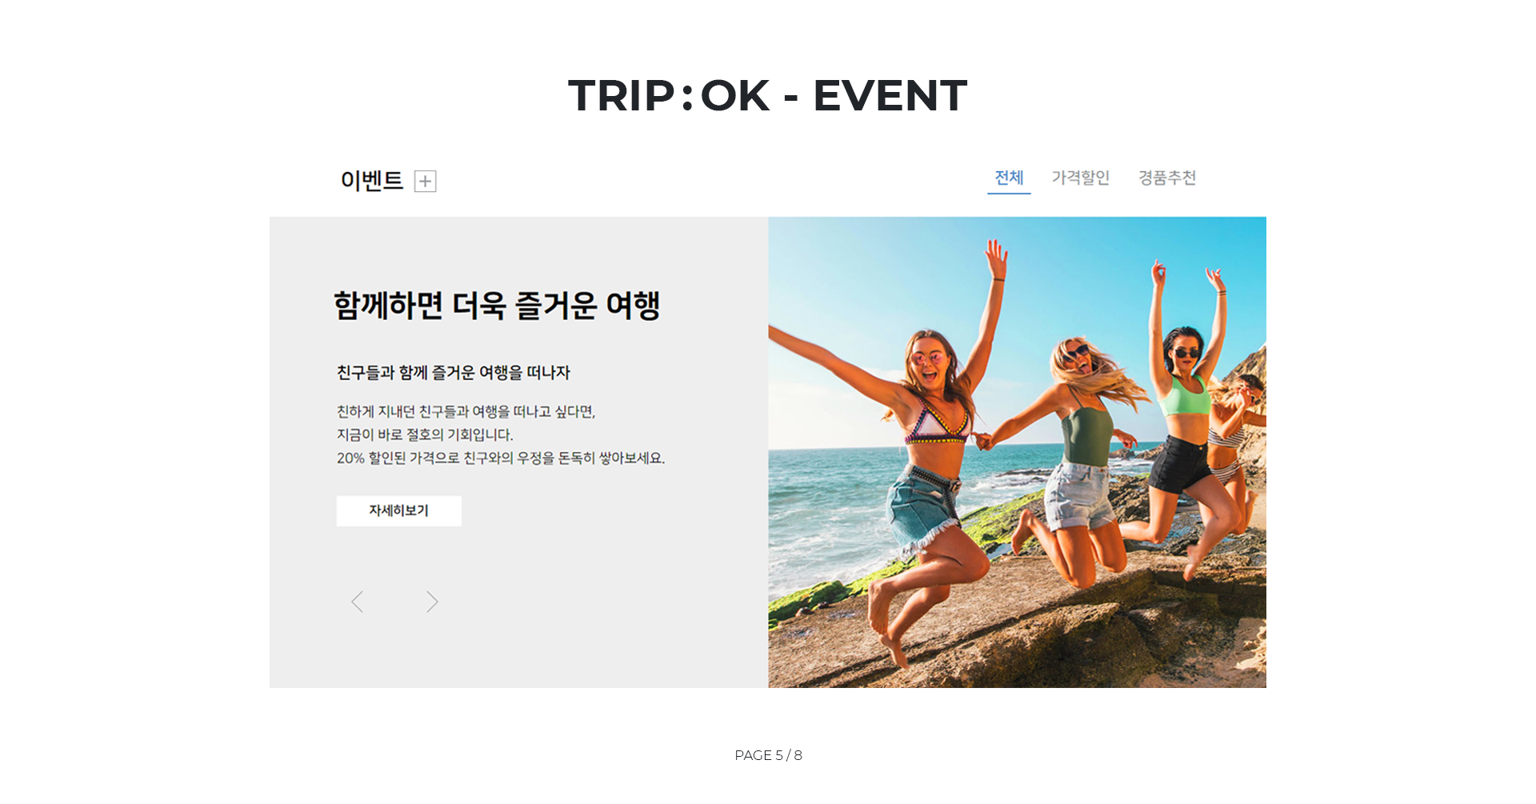The width and height of the screenshot is (1536, 804).
Task: Click the line starting with 20% 할인된 가격으로
Action: tap(501, 458)
